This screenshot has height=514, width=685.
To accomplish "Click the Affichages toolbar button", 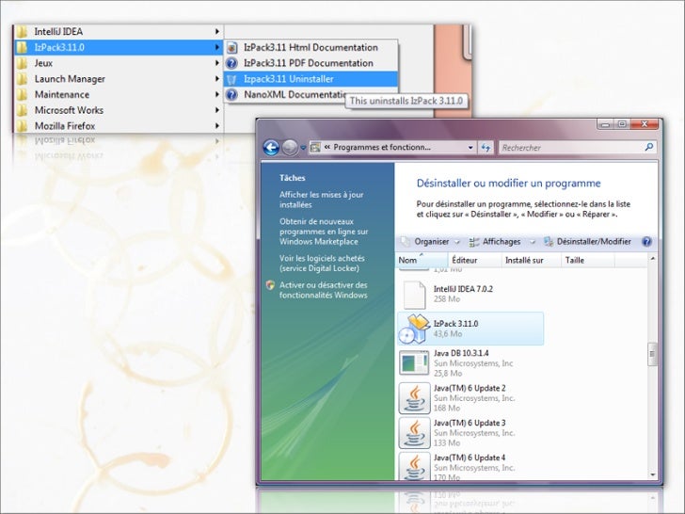I will (x=495, y=242).
